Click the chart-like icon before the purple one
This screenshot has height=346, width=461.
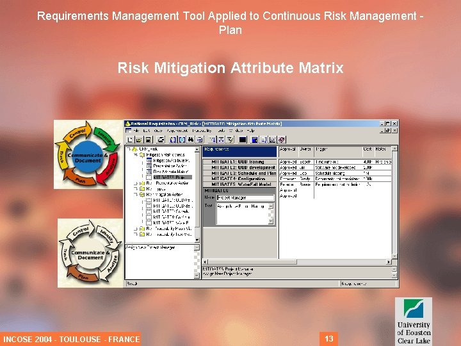273,140
